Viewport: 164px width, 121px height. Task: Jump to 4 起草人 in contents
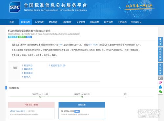click(26, 77)
